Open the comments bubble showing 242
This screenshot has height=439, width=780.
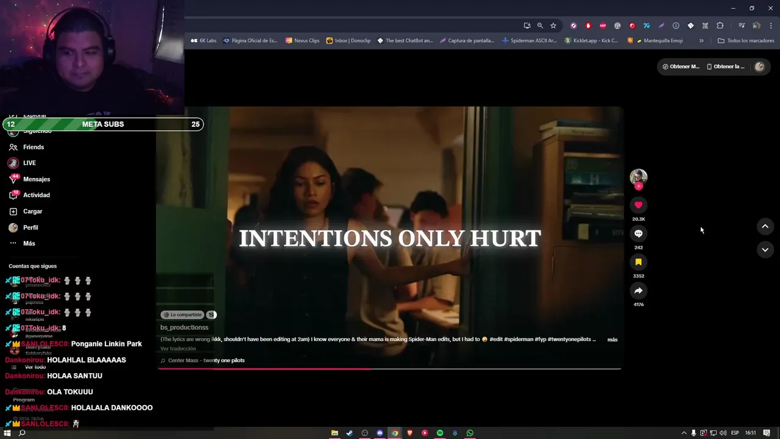coord(638,234)
